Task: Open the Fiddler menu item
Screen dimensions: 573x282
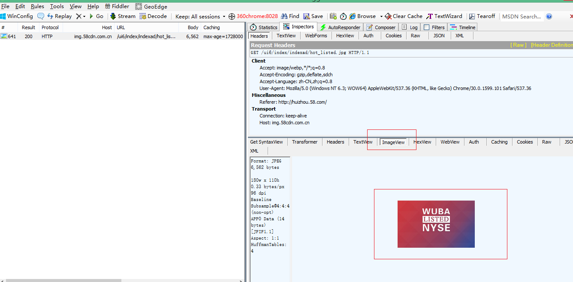Action: coord(117,6)
